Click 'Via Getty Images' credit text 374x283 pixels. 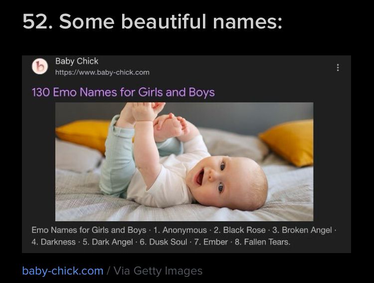[x=158, y=271]
